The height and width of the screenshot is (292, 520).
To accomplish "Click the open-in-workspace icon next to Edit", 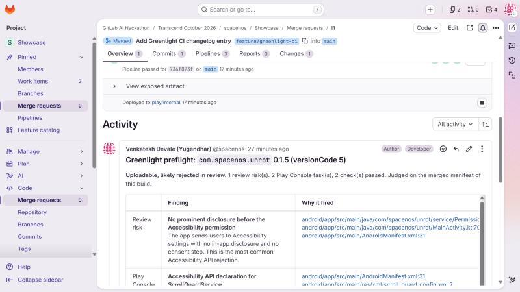I will [469, 28].
